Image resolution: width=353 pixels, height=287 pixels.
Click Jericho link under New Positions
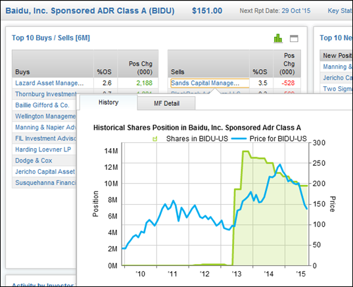pyautogui.click(x=338, y=78)
